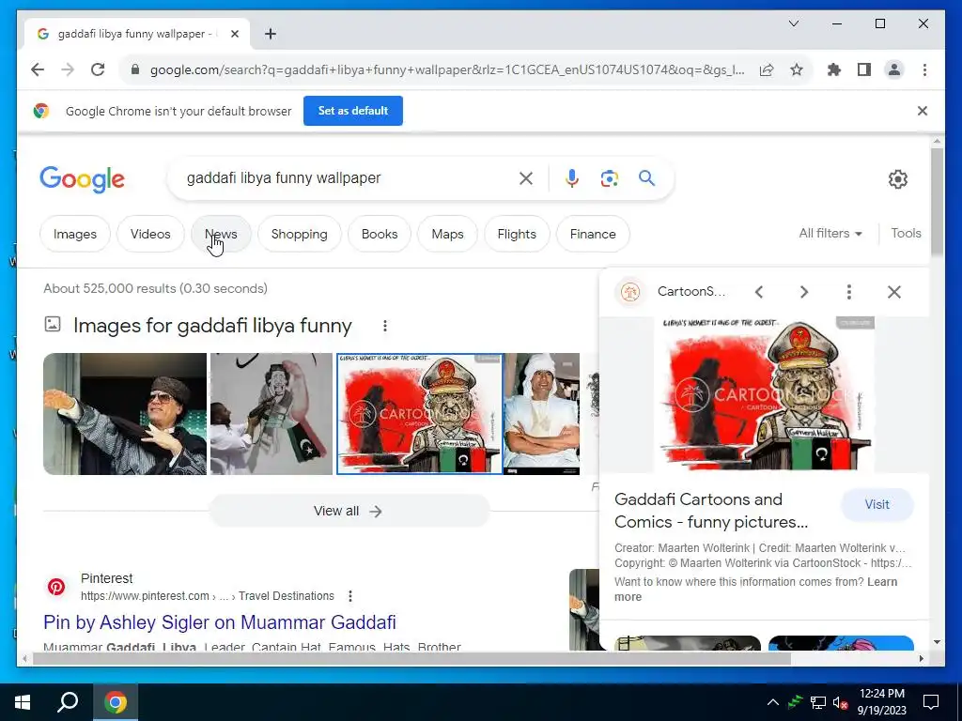Go to the Google logo homepage
This screenshot has width=962, height=721.
point(83,179)
